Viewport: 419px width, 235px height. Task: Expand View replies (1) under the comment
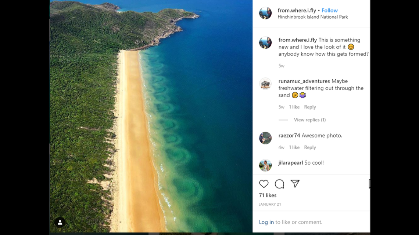tap(310, 120)
